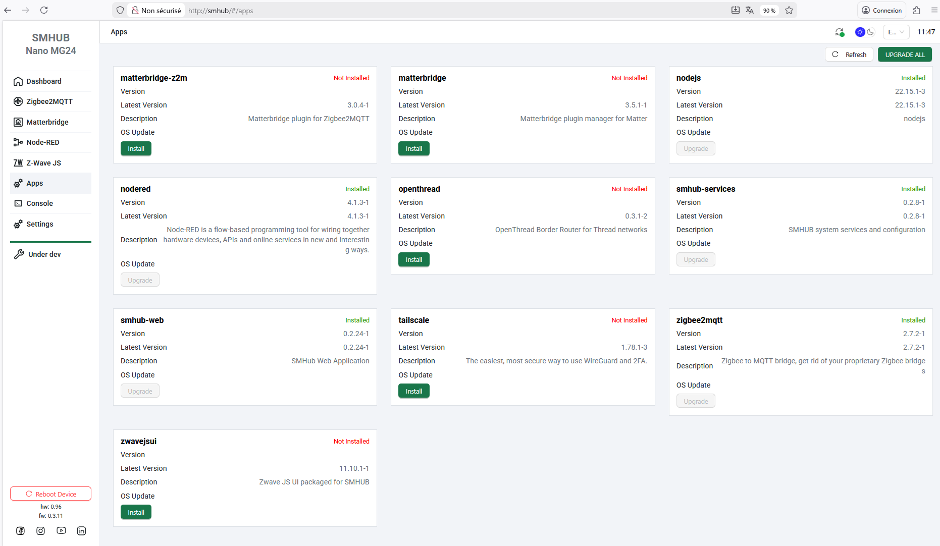This screenshot has height=546, width=940.
Task: Click the 'hw: 0.96' hardware version text
Action: pos(51,507)
